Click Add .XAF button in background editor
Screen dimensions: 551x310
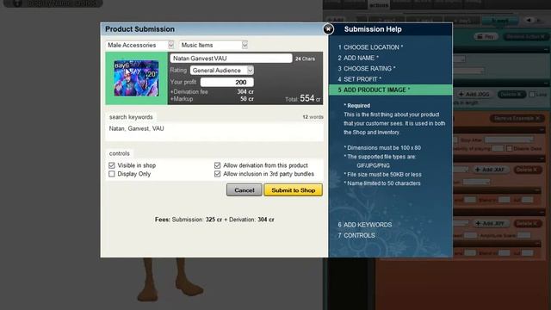click(490, 170)
